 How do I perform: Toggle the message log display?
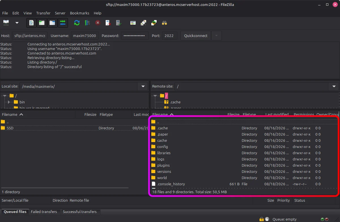[x=31, y=23]
